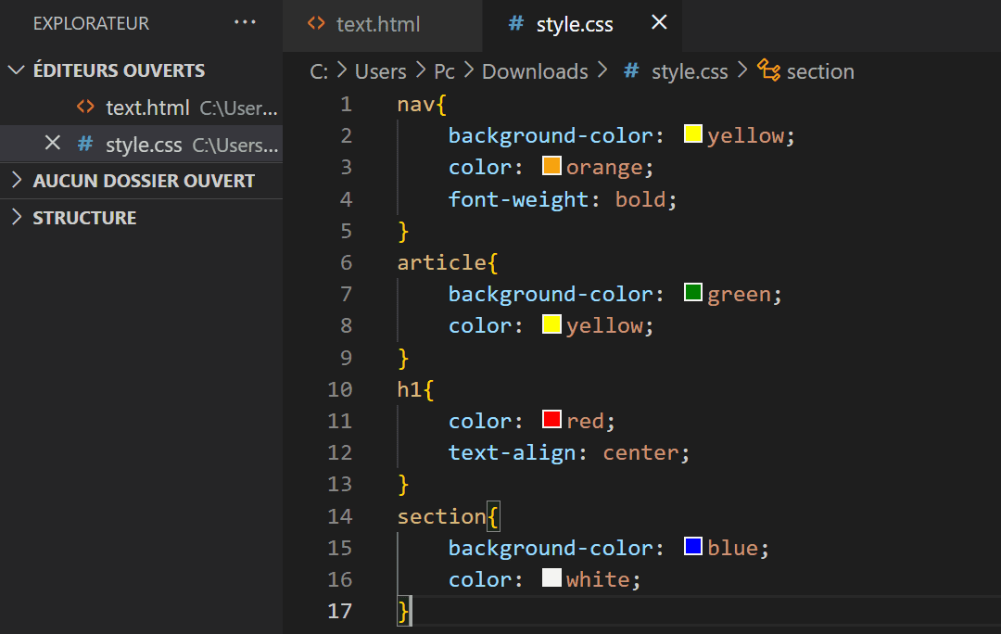Viewport: 1001px width, 634px height.
Task: Click the text-align property on line 12
Action: tap(512, 452)
